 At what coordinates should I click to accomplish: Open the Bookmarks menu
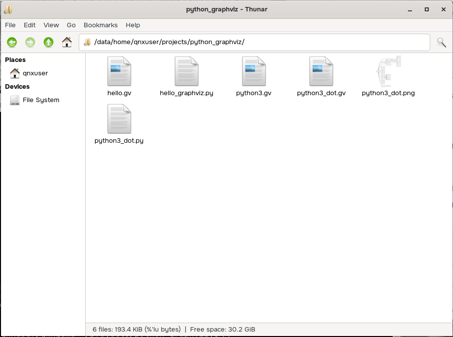101,25
